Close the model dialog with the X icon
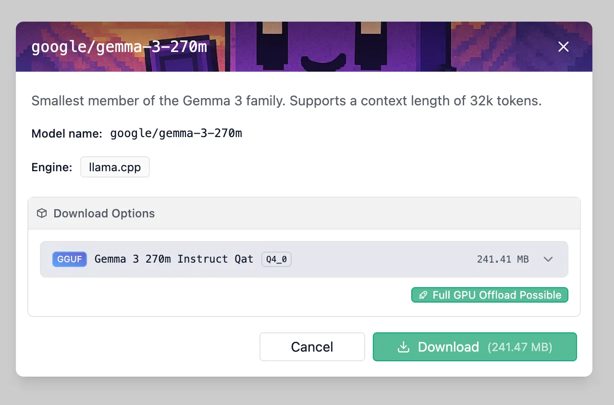The width and height of the screenshot is (614, 405). tap(563, 47)
